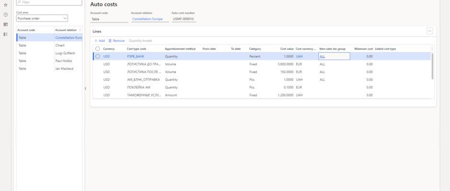Select the ЛОГИСТИКА ПОСЛЕ cost type cell
This screenshot has width=450, height=191.
(x=145, y=72)
